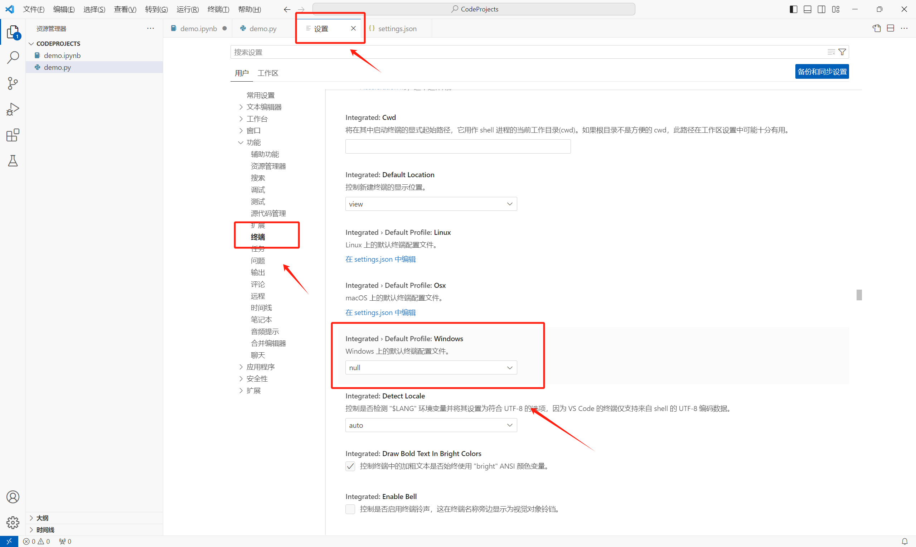
Task: Go back with the left arrow
Action: 287,9
